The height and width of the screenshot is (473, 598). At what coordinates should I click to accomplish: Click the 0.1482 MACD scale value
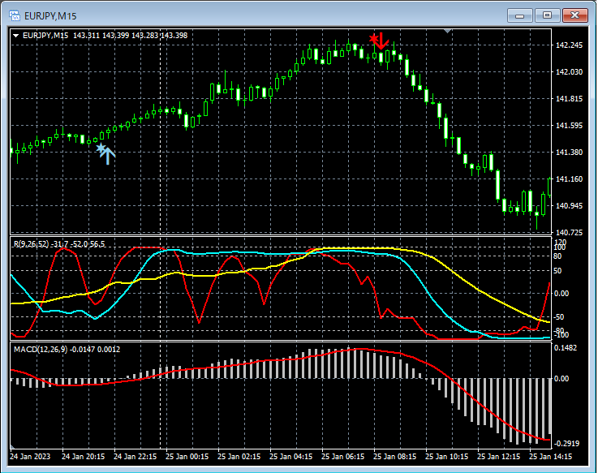point(566,348)
